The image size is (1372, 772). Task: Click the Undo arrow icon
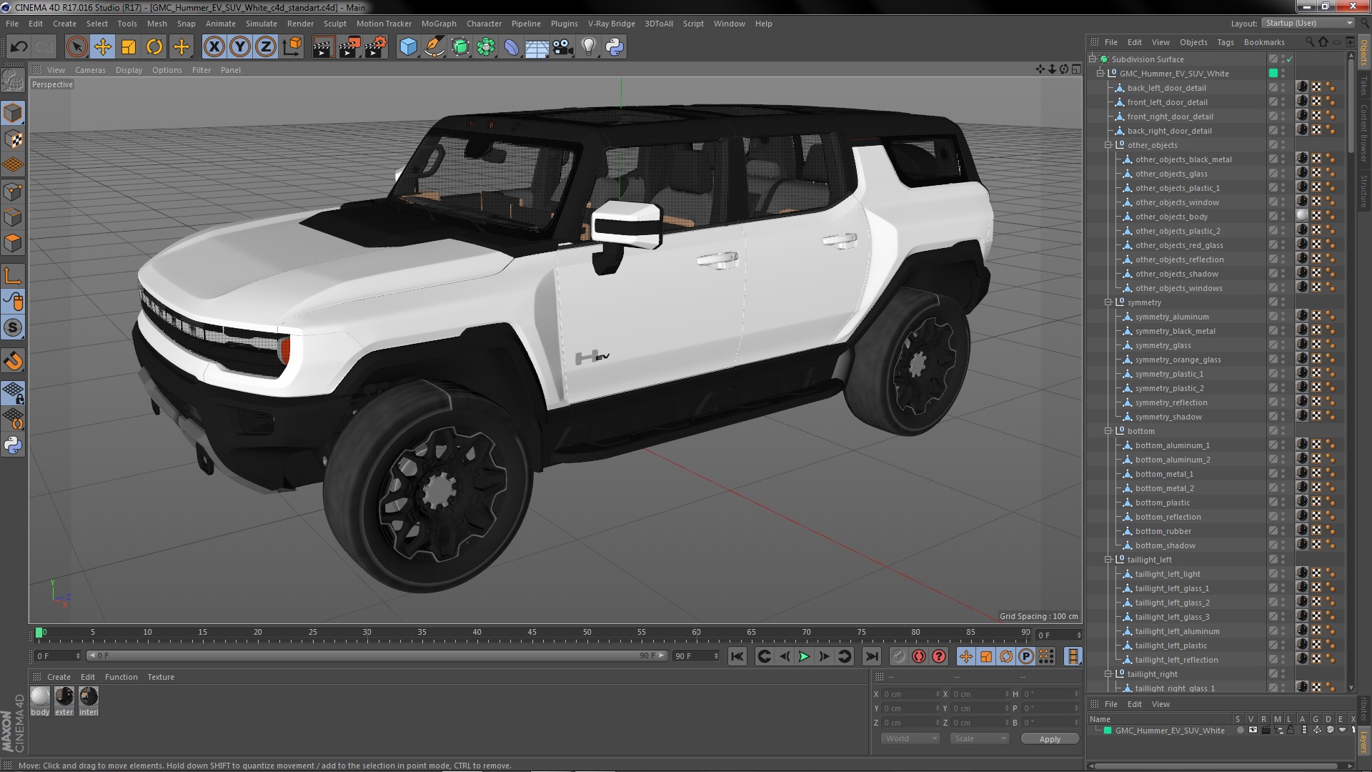(19, 47)
